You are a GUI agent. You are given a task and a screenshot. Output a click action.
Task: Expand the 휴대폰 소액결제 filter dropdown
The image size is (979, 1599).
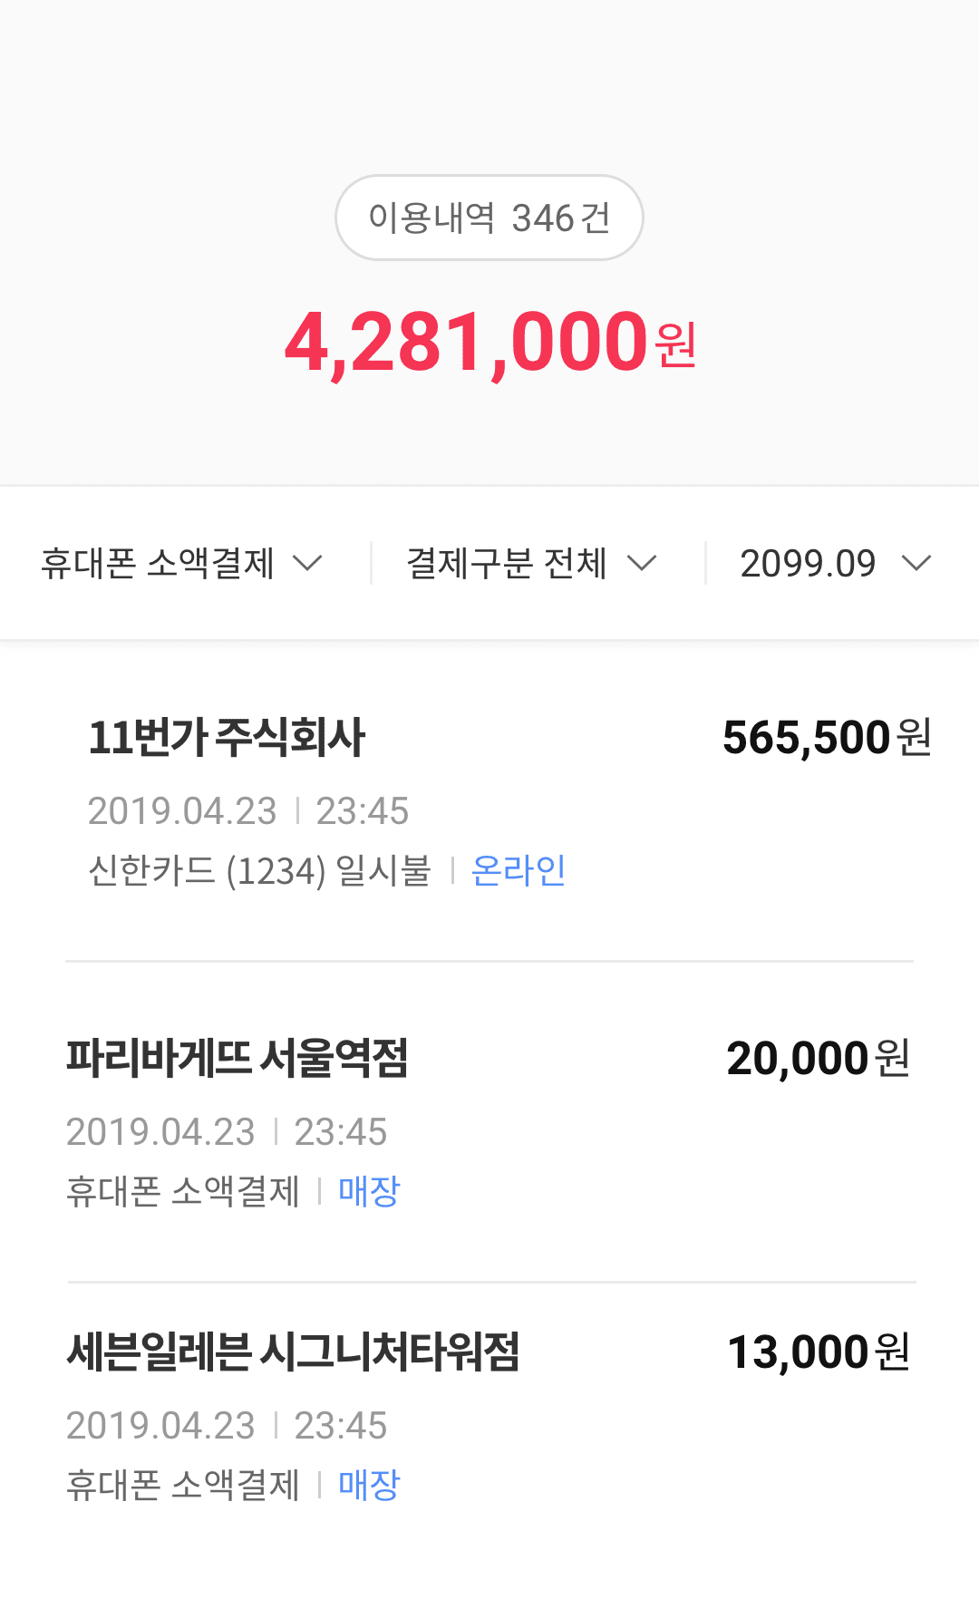pos(158,564)
